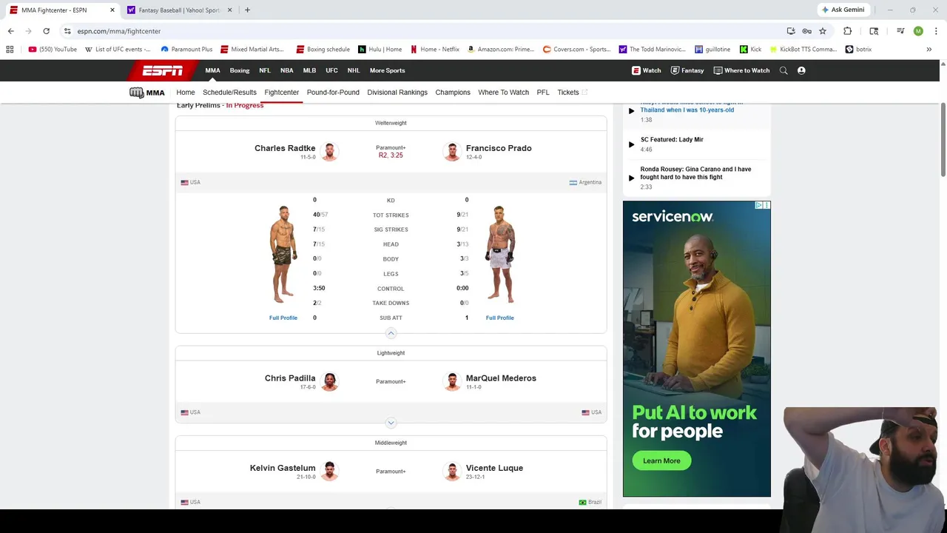Image resolution: width=947 pixels, height=533 pixels.
Task: Click MarQuel Mederos's headshot avatar
Action: [x=452, y=382]
